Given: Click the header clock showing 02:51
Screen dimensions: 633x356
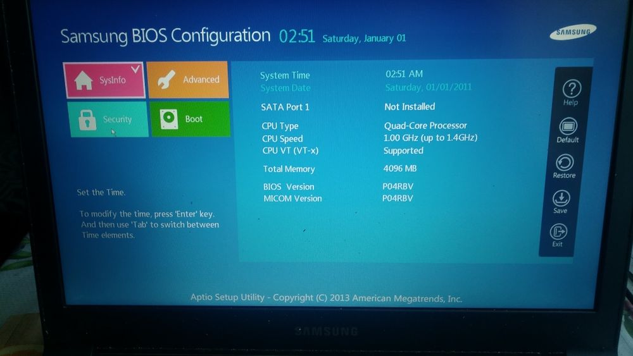Looking at the screenshot, I should click(297, 36).
